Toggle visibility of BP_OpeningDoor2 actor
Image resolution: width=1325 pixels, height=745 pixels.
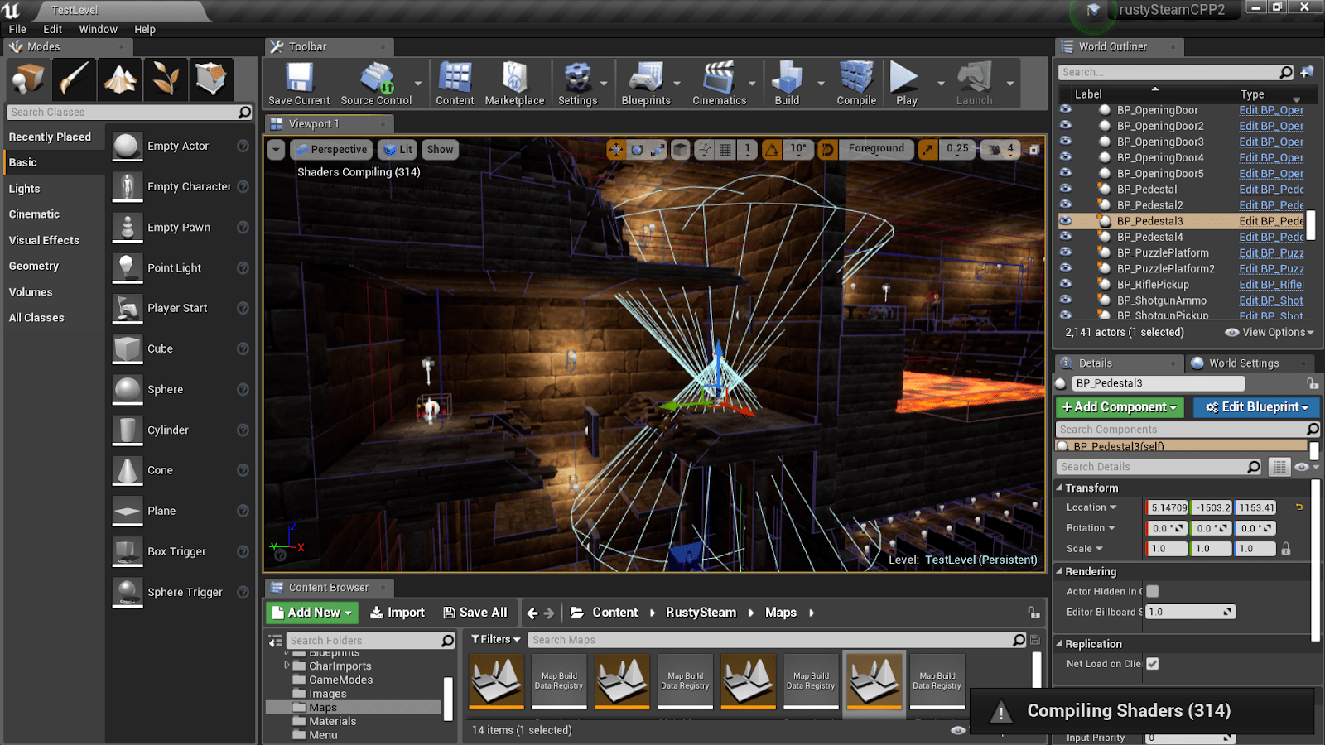tap(1066, 126)
